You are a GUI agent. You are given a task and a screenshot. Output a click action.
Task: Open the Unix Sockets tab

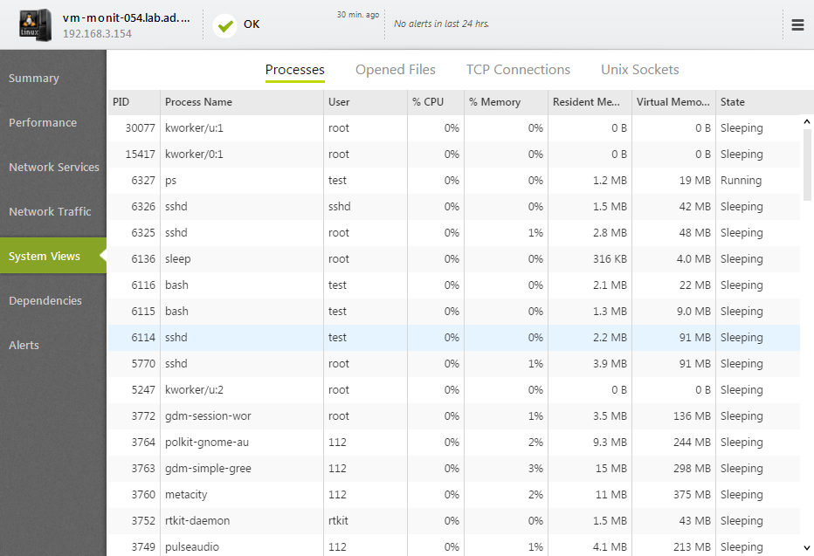639,70
